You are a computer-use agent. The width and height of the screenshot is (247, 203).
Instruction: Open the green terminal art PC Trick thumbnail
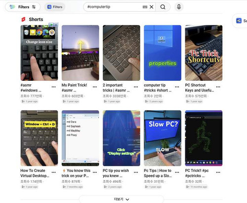coord(204,138)
